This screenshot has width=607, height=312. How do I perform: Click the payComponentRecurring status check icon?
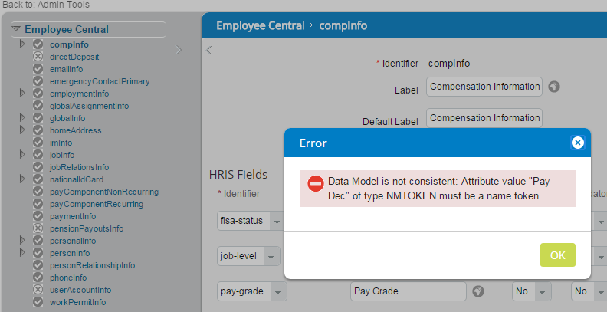[x=38, y=204]
